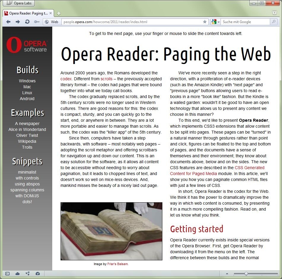
Task: Click the Web globe badge in address bar
Action: pos(52,22)
